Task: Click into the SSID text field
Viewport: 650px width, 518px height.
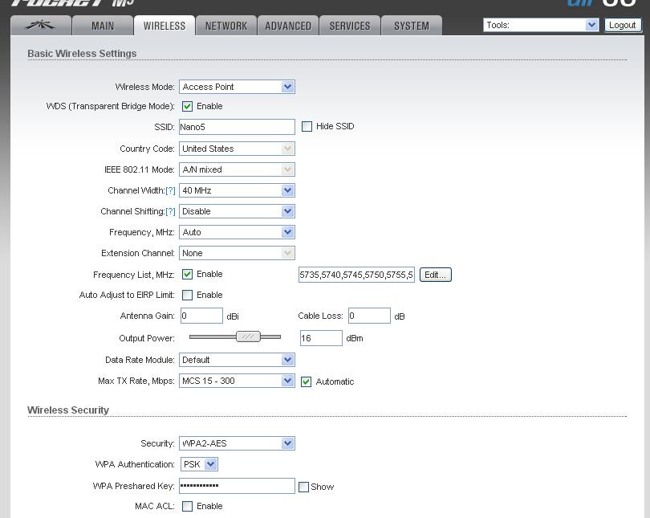Action: pos(237,127)
